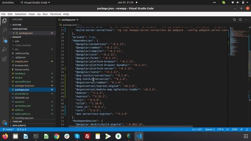Viewport: 251px width, 141px height.
Task: Open the View menu
Action: 32,14
